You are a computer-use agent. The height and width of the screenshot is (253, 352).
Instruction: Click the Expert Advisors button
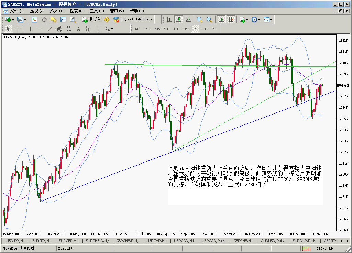[x=133, y=20]
